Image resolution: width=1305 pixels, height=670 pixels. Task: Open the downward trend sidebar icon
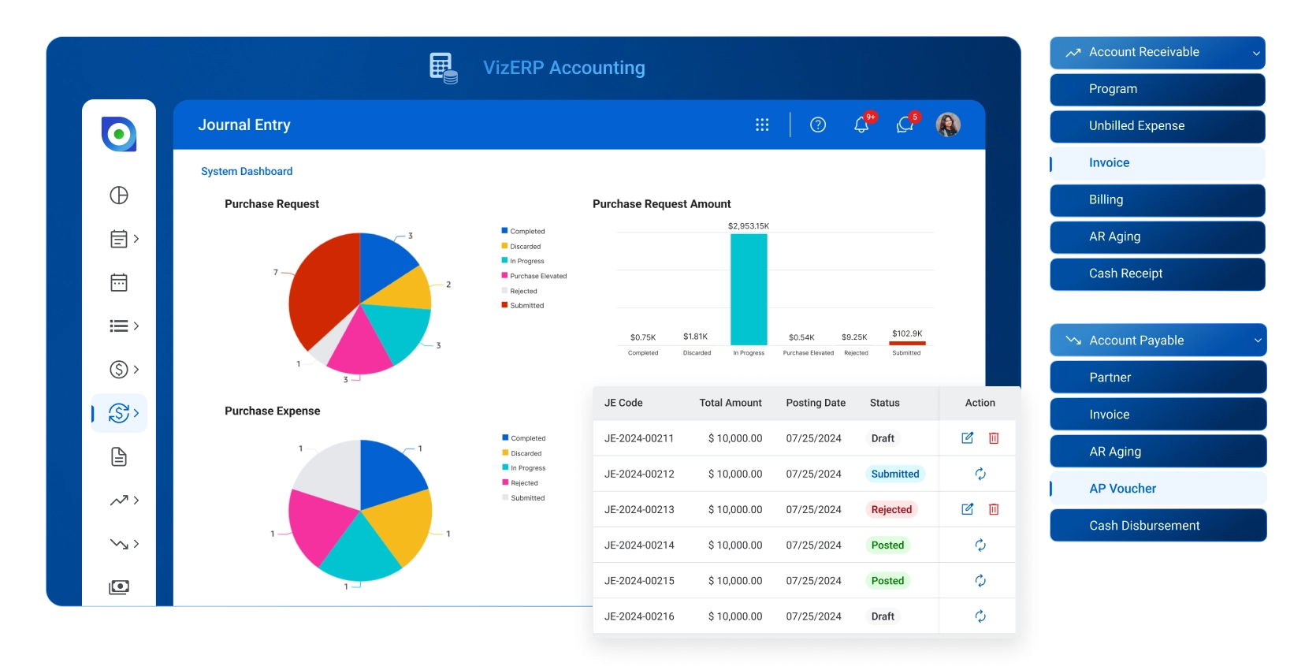tap(119, 544)
